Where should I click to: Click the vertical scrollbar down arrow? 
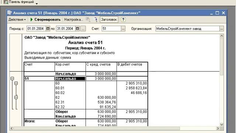(x=222, y=125)
